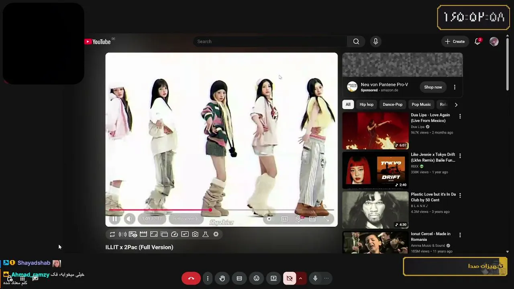Open the emoji reactions button
Viewport: 514px width, 289px height.
(x=257, y=278)
